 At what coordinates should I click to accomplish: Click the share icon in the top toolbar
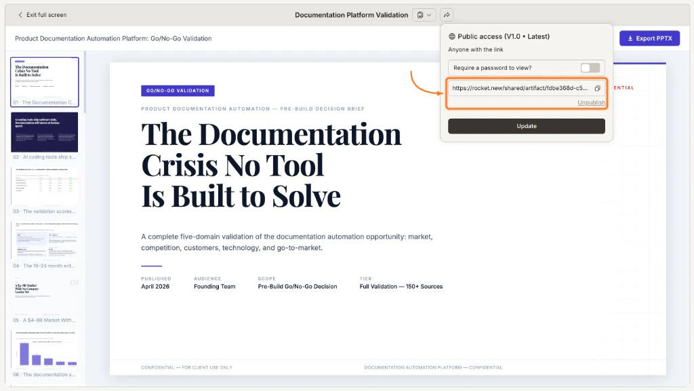coord(446,14)
